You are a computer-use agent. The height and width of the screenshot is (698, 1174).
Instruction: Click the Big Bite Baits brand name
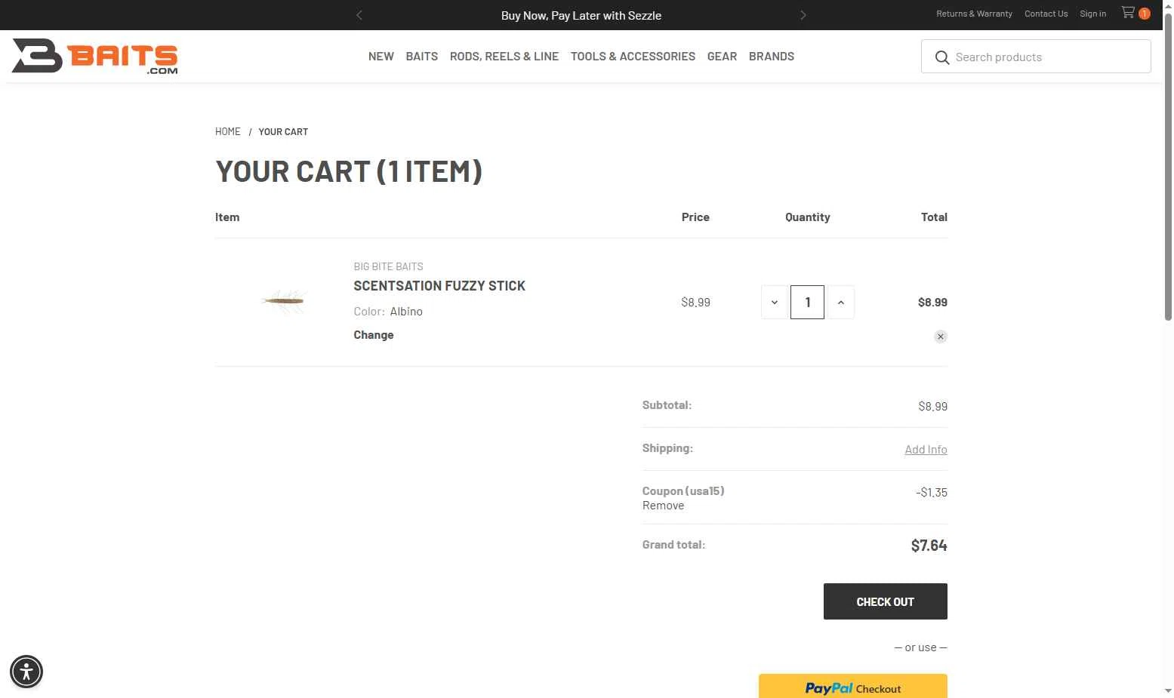pyautogui.click(x=388, y=266)
